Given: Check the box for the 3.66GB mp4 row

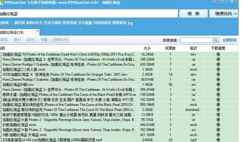Looking at the screenshot, I should click(1, 140).
